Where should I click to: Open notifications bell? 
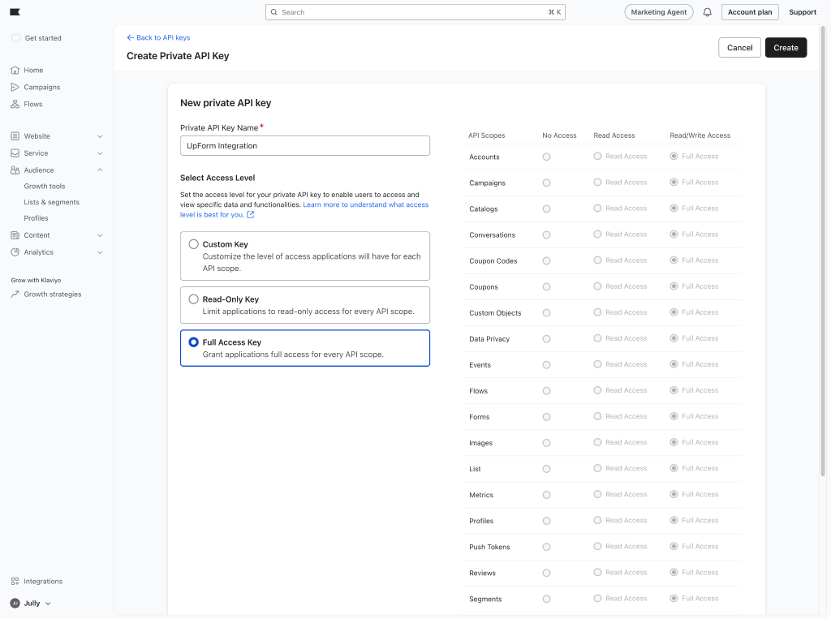pos(707,12)
